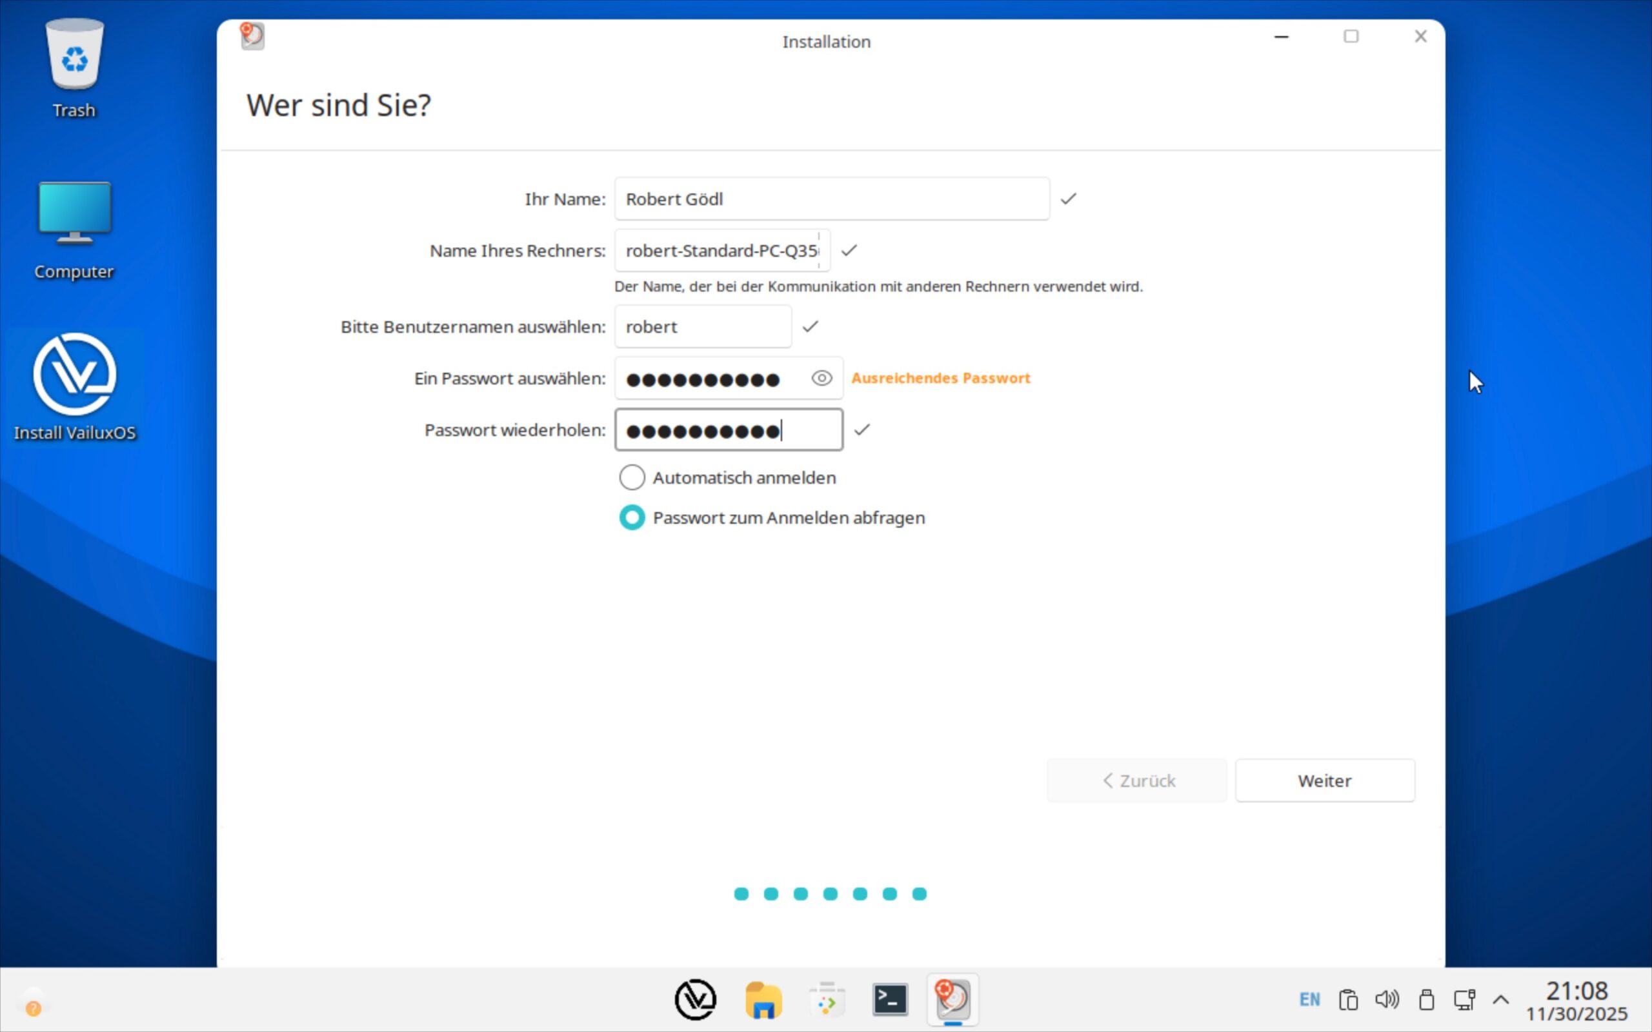This screenshot has width=1652, height=1032.
Task: Select Automatisch anmelden option
Action: point(632,478)
